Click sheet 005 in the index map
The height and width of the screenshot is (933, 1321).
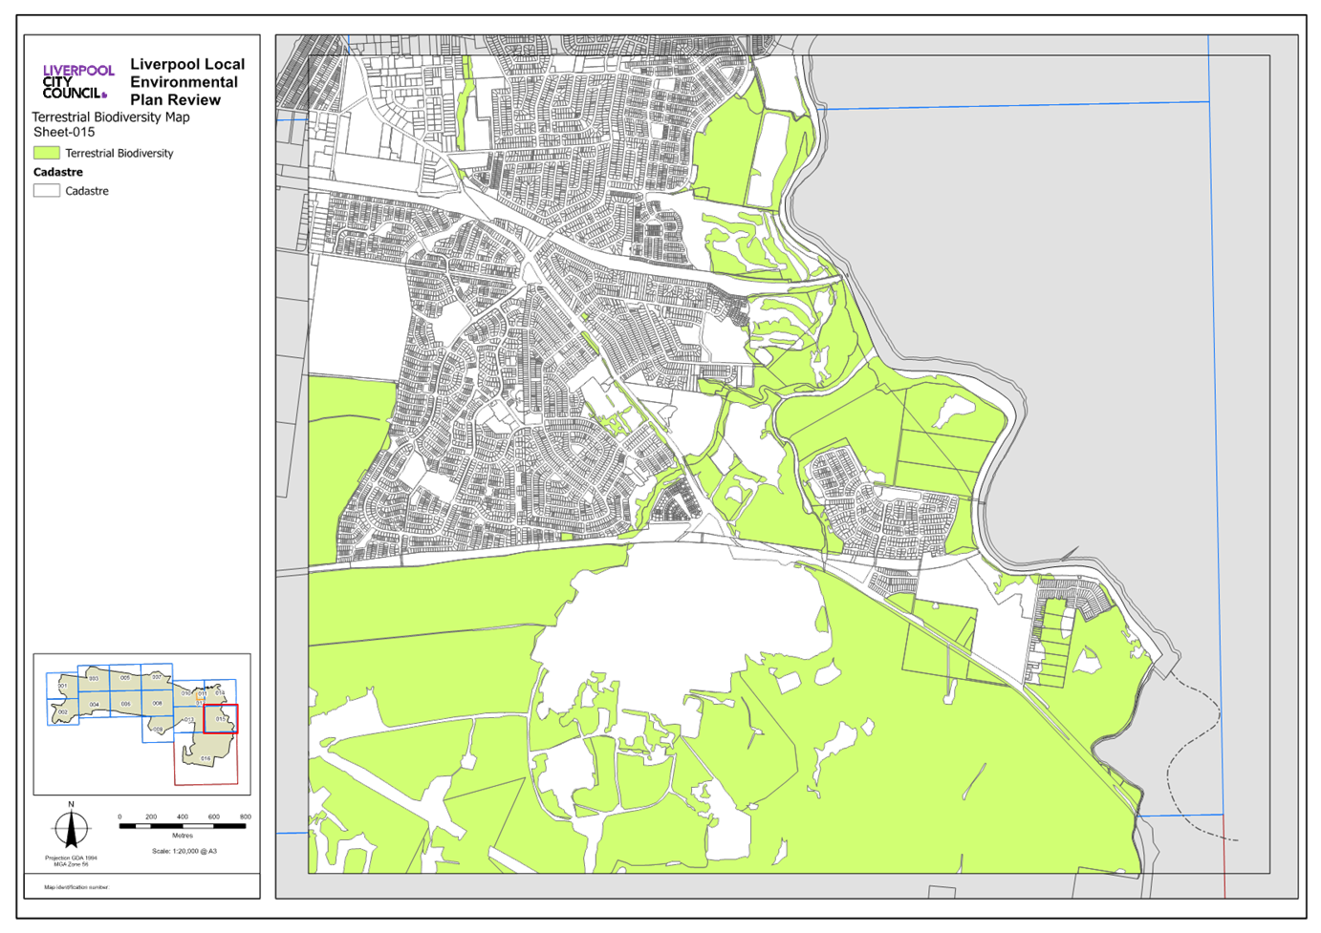[125, 677]
